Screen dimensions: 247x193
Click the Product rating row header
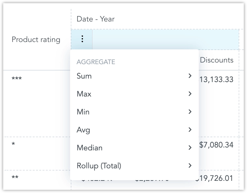click(36, 40)
